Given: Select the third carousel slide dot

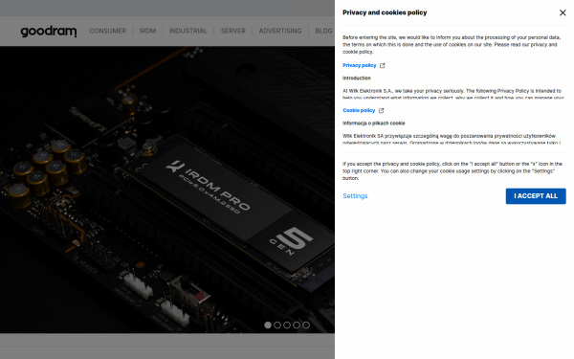Looking at the screenshot, I should point(287,325).
